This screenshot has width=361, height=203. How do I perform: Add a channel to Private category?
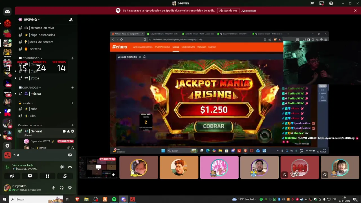pyautogui.click(x=72, y=103)
